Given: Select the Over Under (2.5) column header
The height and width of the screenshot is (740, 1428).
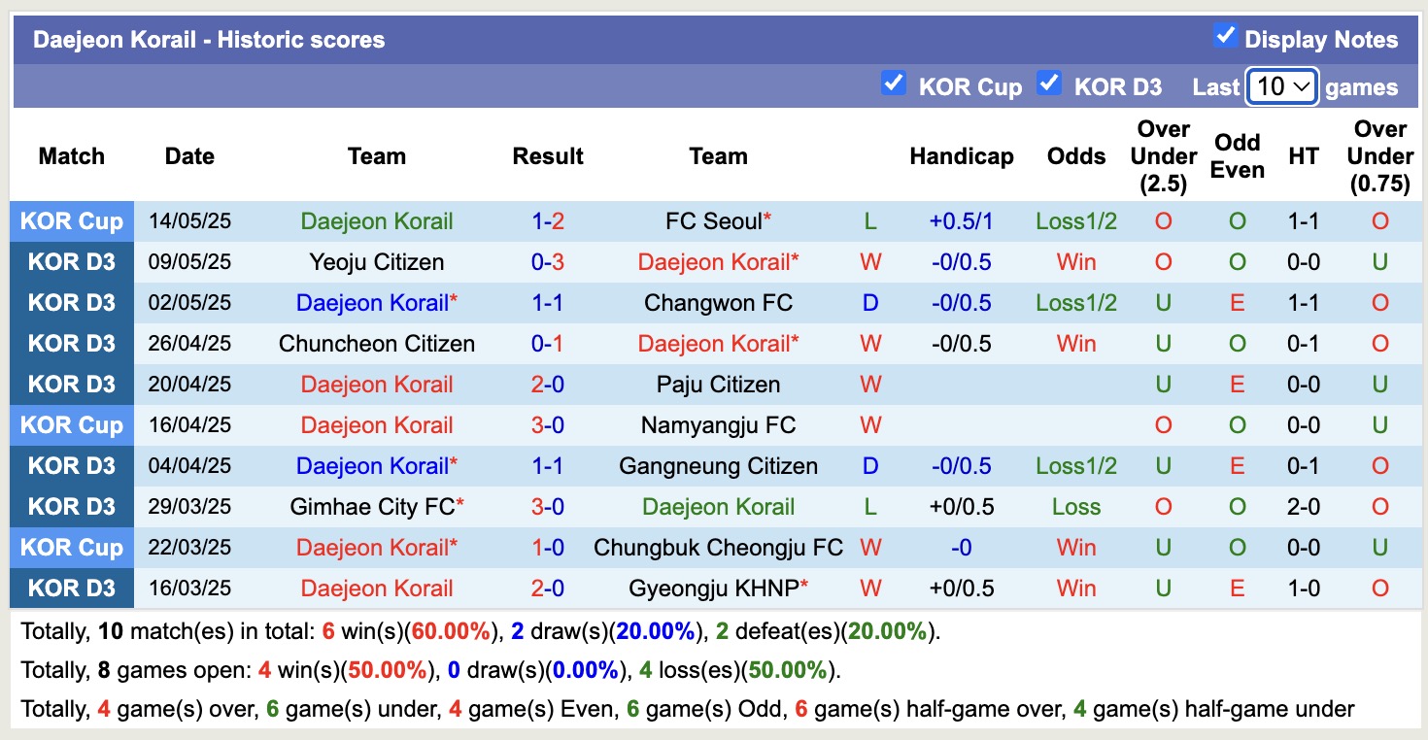Looking at the screenshot, I should [1163, 155].
